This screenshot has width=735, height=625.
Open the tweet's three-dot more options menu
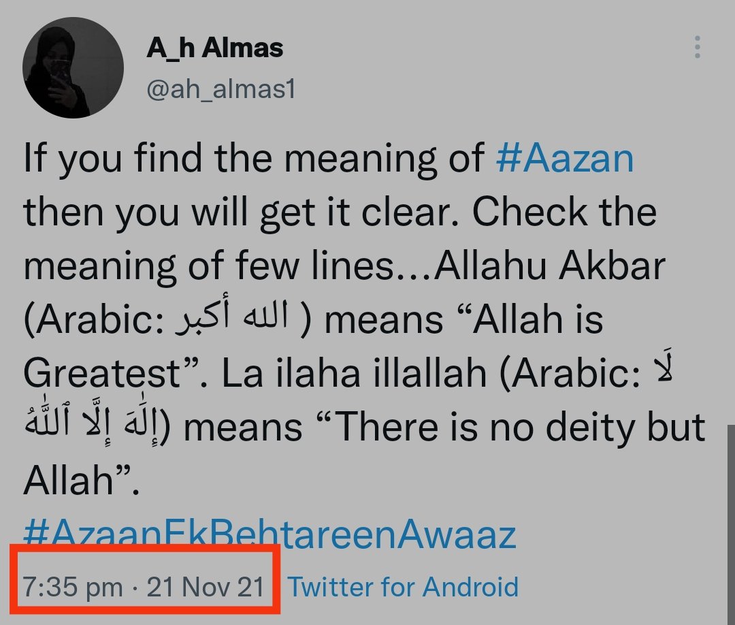697,48
